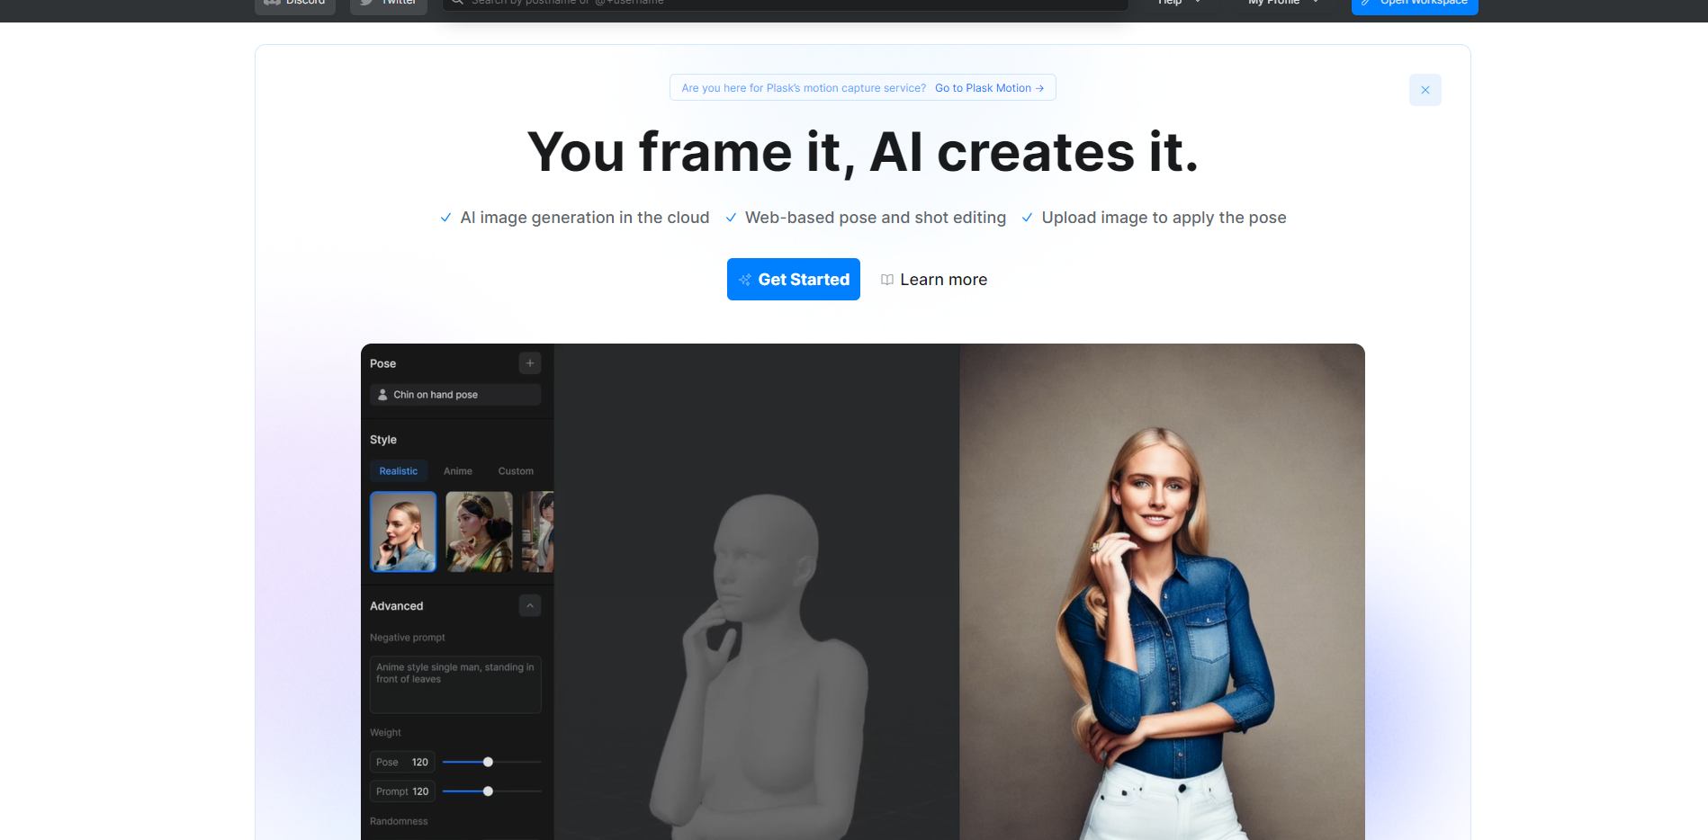1708x840 pixels.
Task: Close the promo banner with the X icon
Action: click(x=1425, y=90)
